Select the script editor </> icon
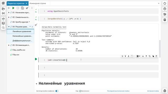168x94 pixels. [x=3, y=19]
